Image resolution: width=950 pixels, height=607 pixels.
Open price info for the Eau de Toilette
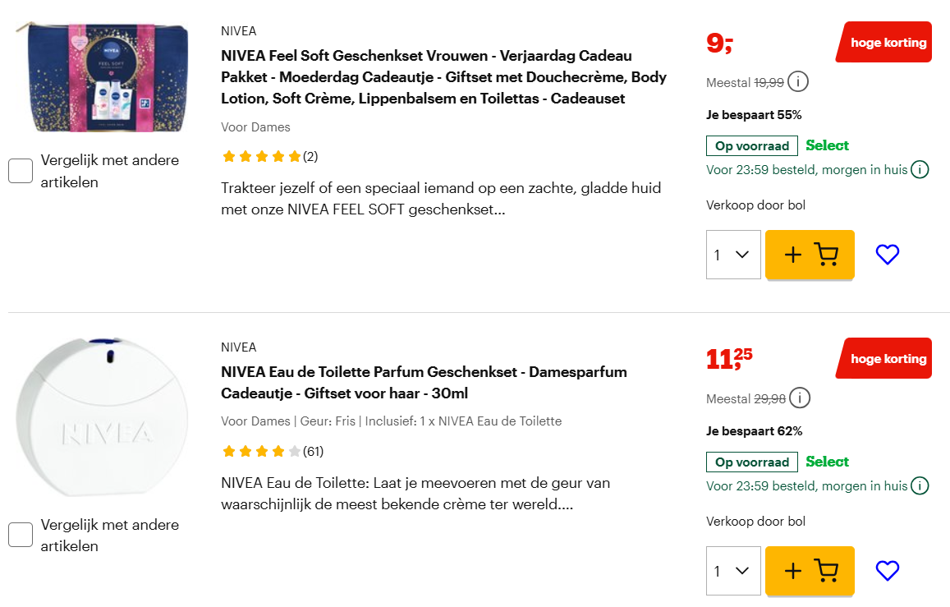point(798,398)
